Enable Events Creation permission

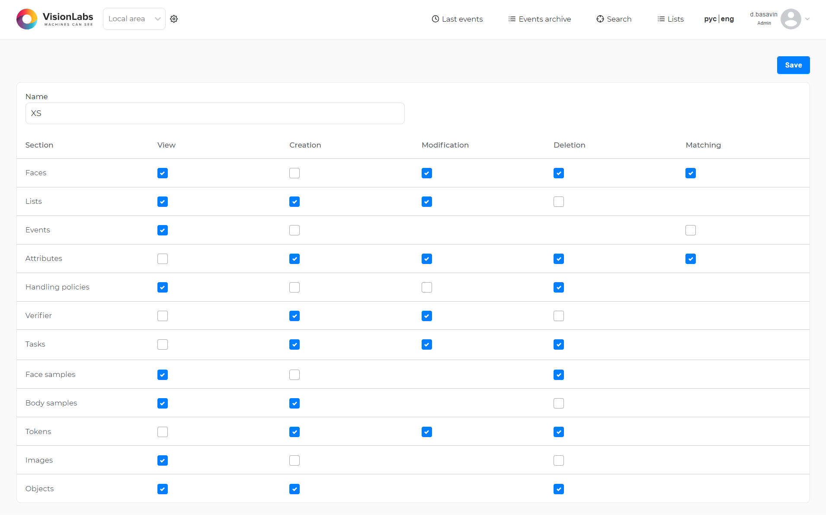tap(295, 230)
